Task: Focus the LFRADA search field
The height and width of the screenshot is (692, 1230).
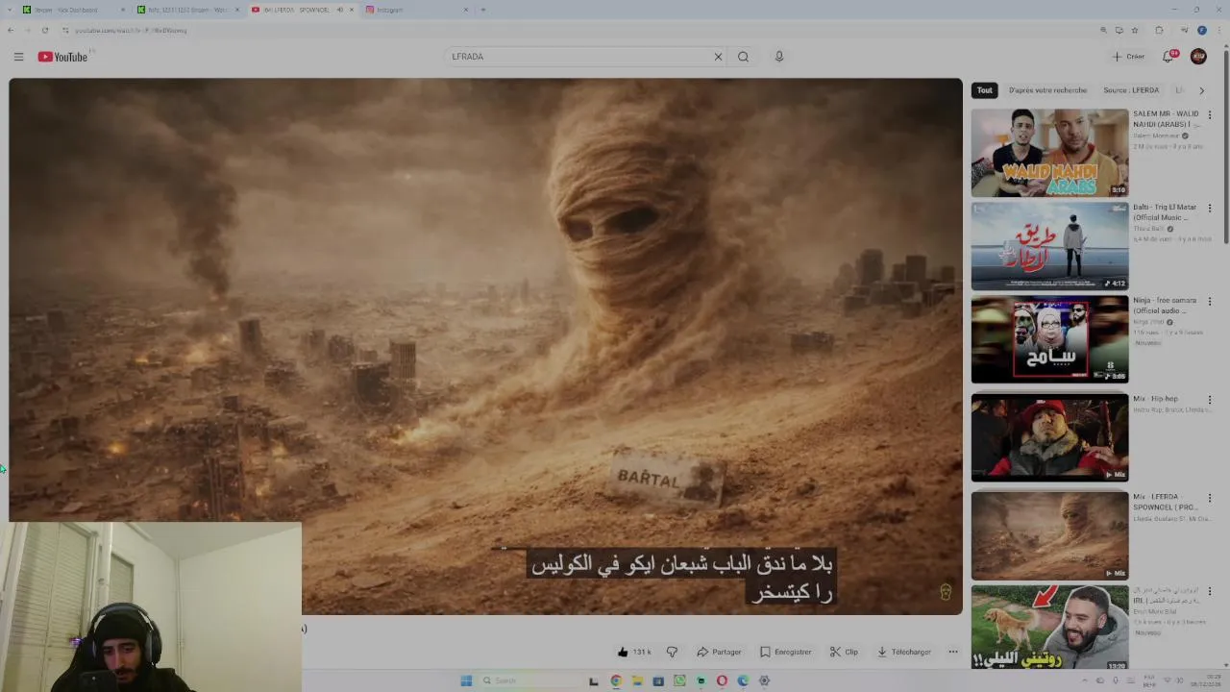Action: click(x=577, y=57)
